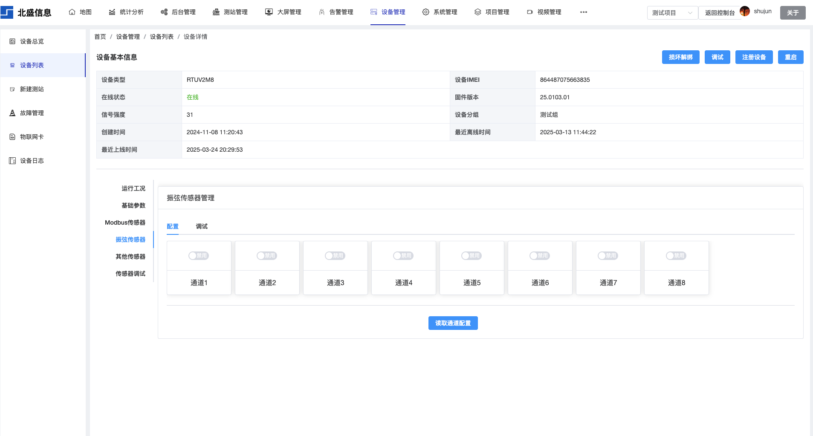
Task: Click the fault management icon in sidebar
Action: [x=12, y=113]
